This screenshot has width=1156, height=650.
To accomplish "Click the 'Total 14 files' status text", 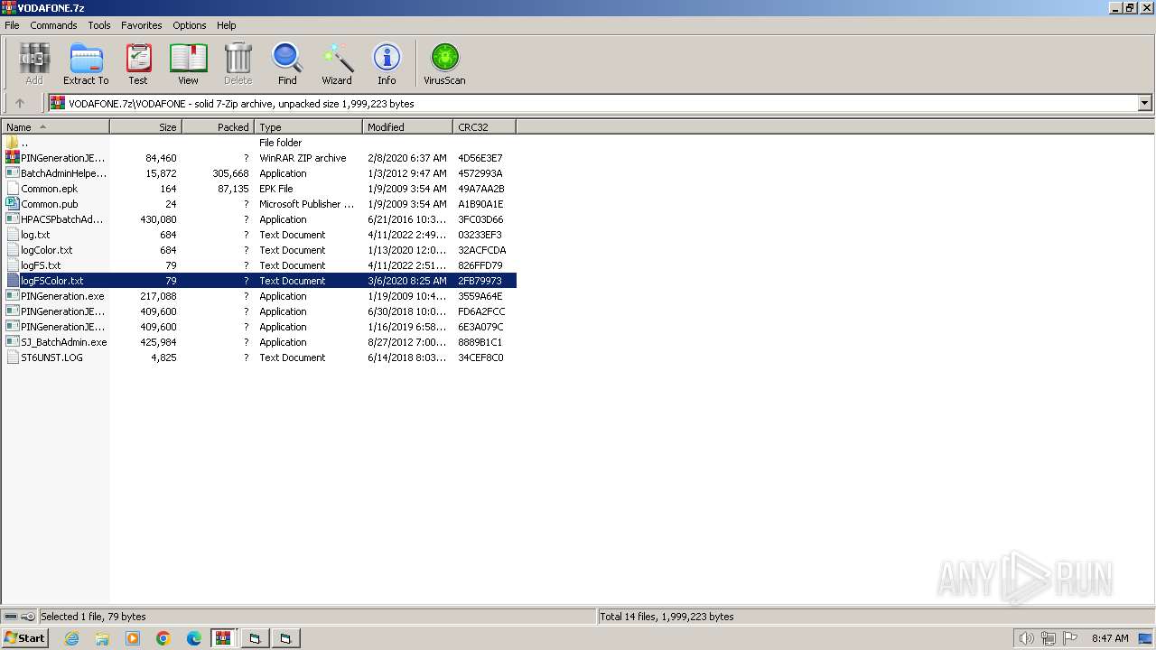I will click(x=667, y=617).
